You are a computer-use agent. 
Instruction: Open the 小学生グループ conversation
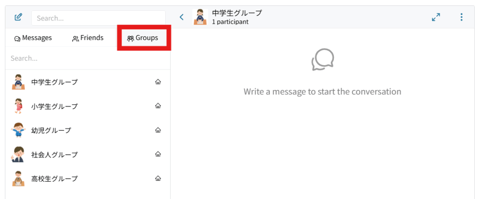(x=54, y=106)
